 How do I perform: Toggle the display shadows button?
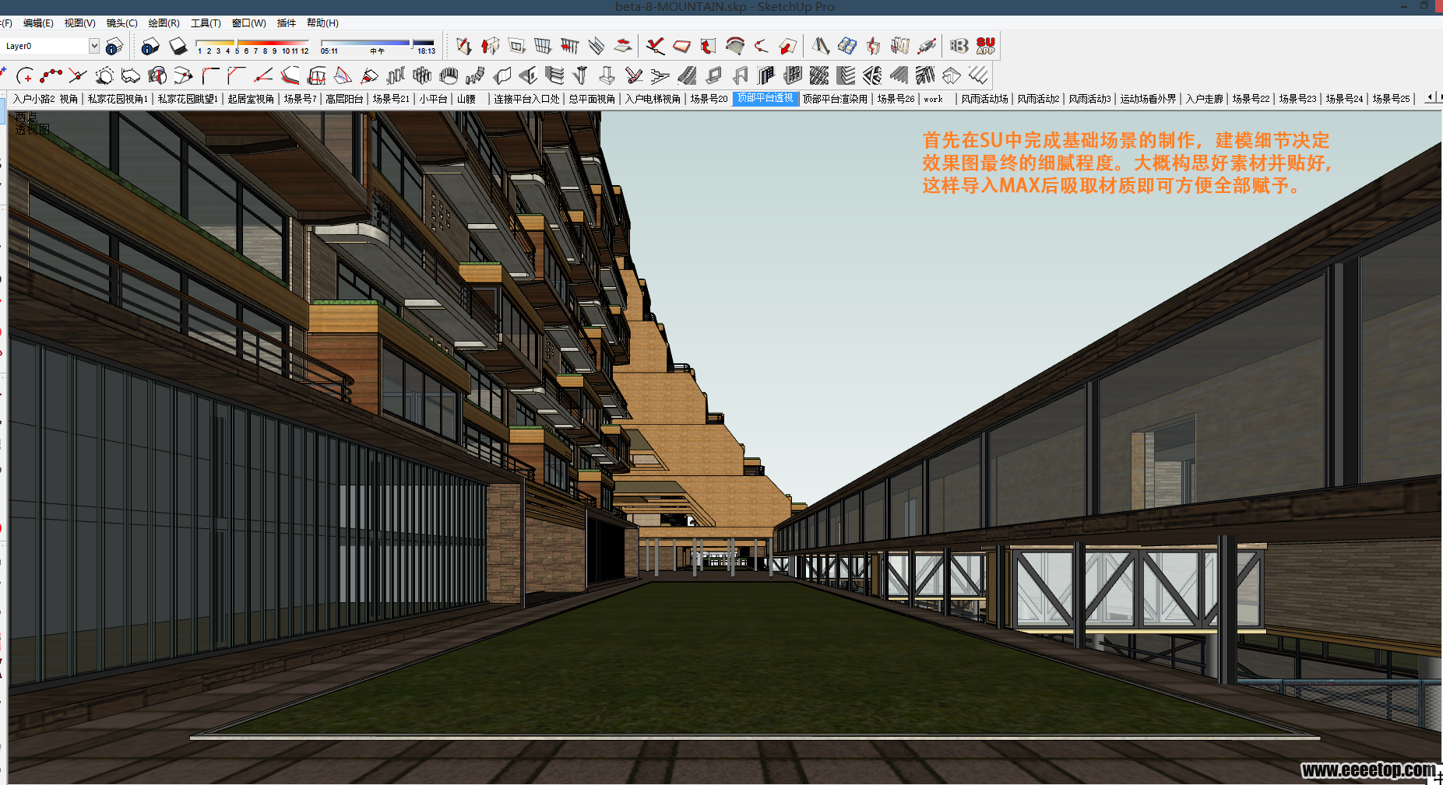[x=178, y=47]
